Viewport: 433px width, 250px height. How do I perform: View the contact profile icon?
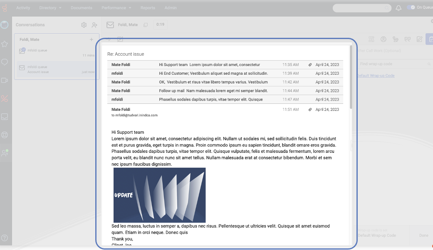coord(383,39)
